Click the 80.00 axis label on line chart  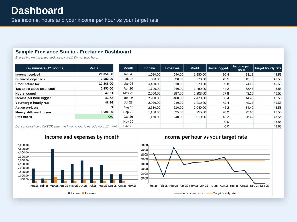(144, 145)
